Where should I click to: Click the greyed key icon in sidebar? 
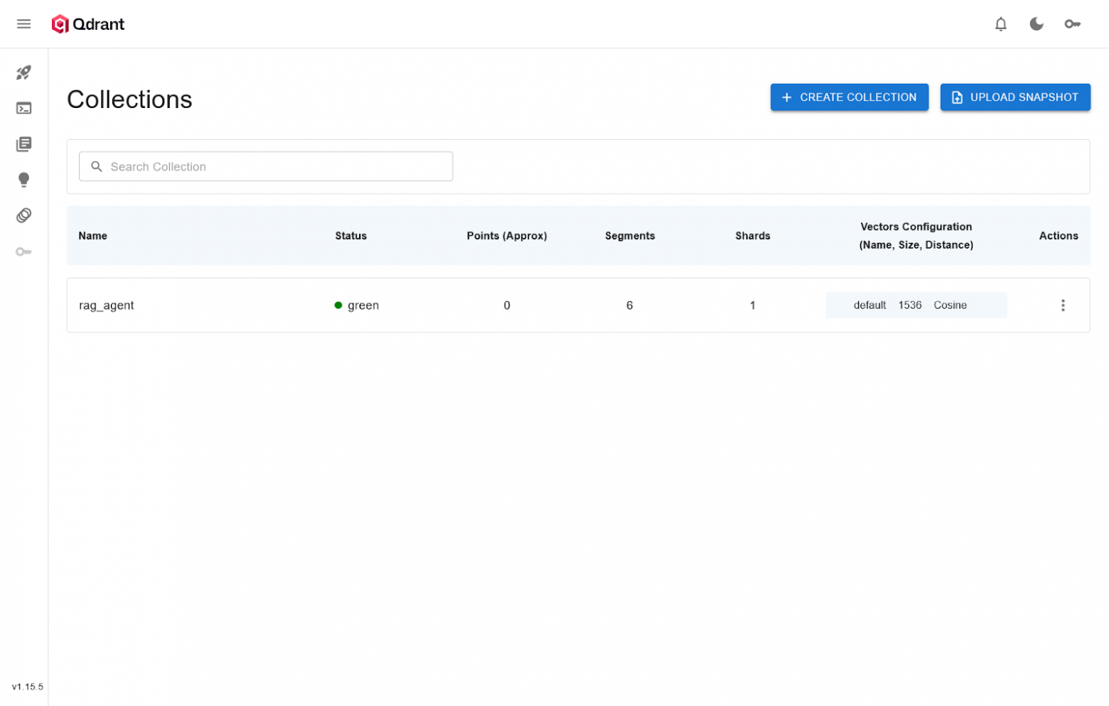[x=23, y=251]
